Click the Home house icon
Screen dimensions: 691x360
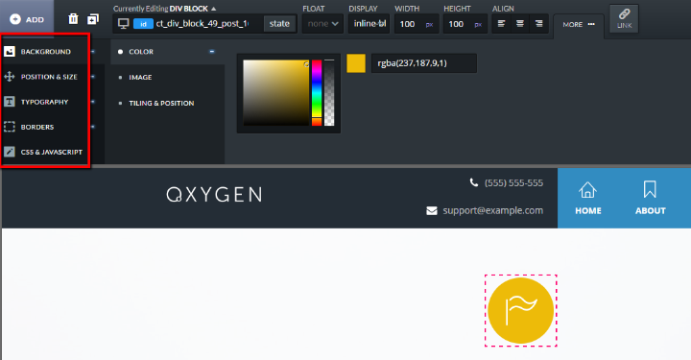(x=587, y=190)
